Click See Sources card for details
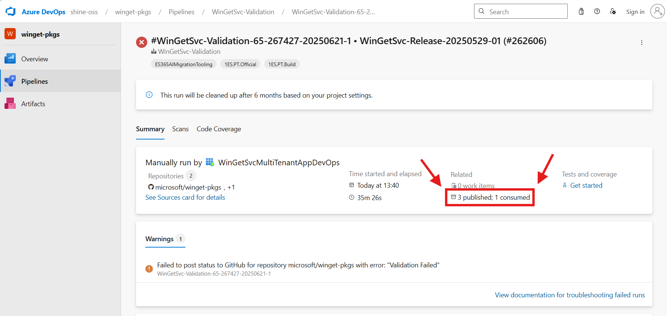 click(x=185, y=197)
